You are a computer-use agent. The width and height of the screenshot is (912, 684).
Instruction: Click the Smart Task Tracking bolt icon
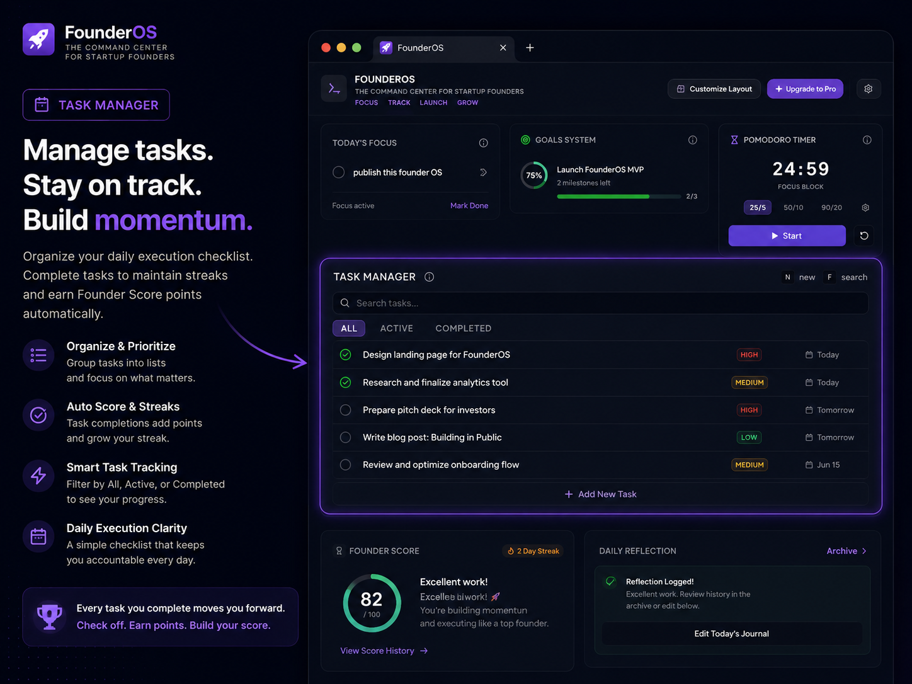tap(38, 476)
